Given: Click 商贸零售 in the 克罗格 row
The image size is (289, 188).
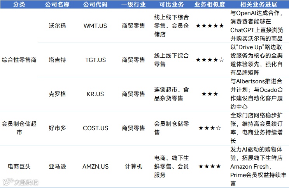Looking at the screenshot, I should pyautogui.click(x=133, y=94).
